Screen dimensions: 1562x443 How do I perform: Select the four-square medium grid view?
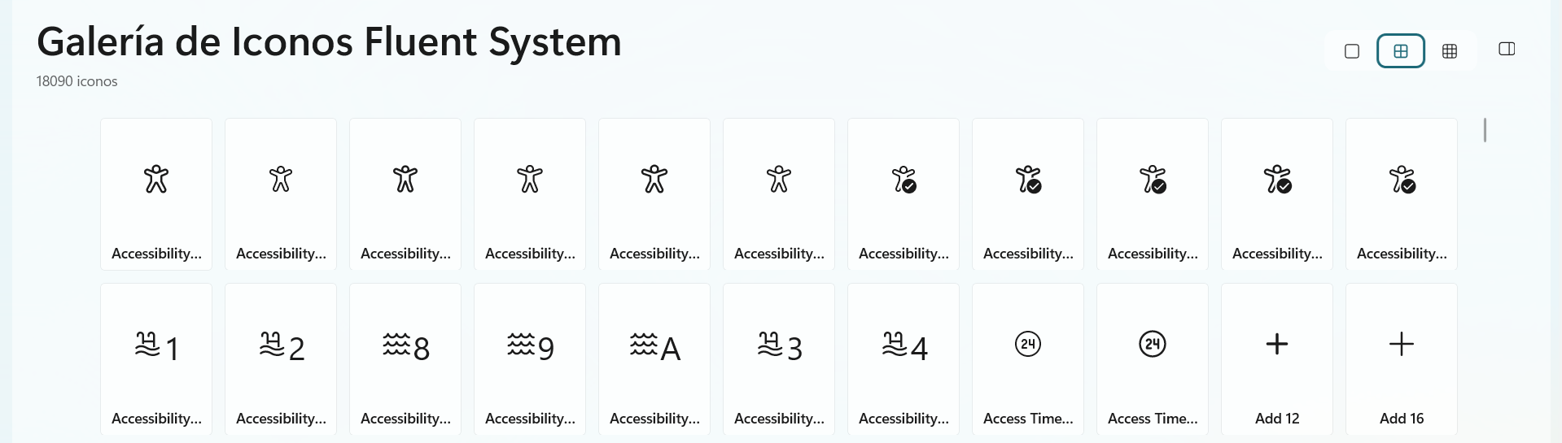point(1401,51)
